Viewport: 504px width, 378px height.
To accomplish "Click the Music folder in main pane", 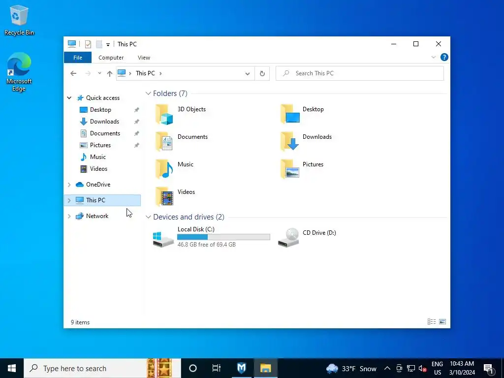I will click(x=164, y=169).
